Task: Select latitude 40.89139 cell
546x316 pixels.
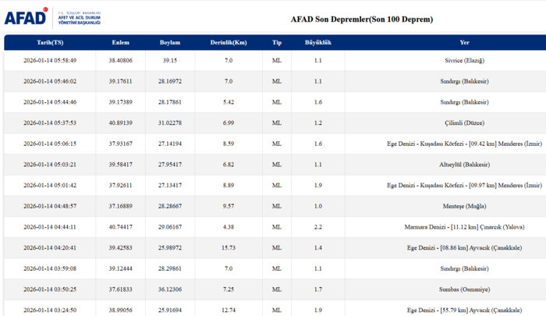Action: pyautogui.click(x=120, y=122)
